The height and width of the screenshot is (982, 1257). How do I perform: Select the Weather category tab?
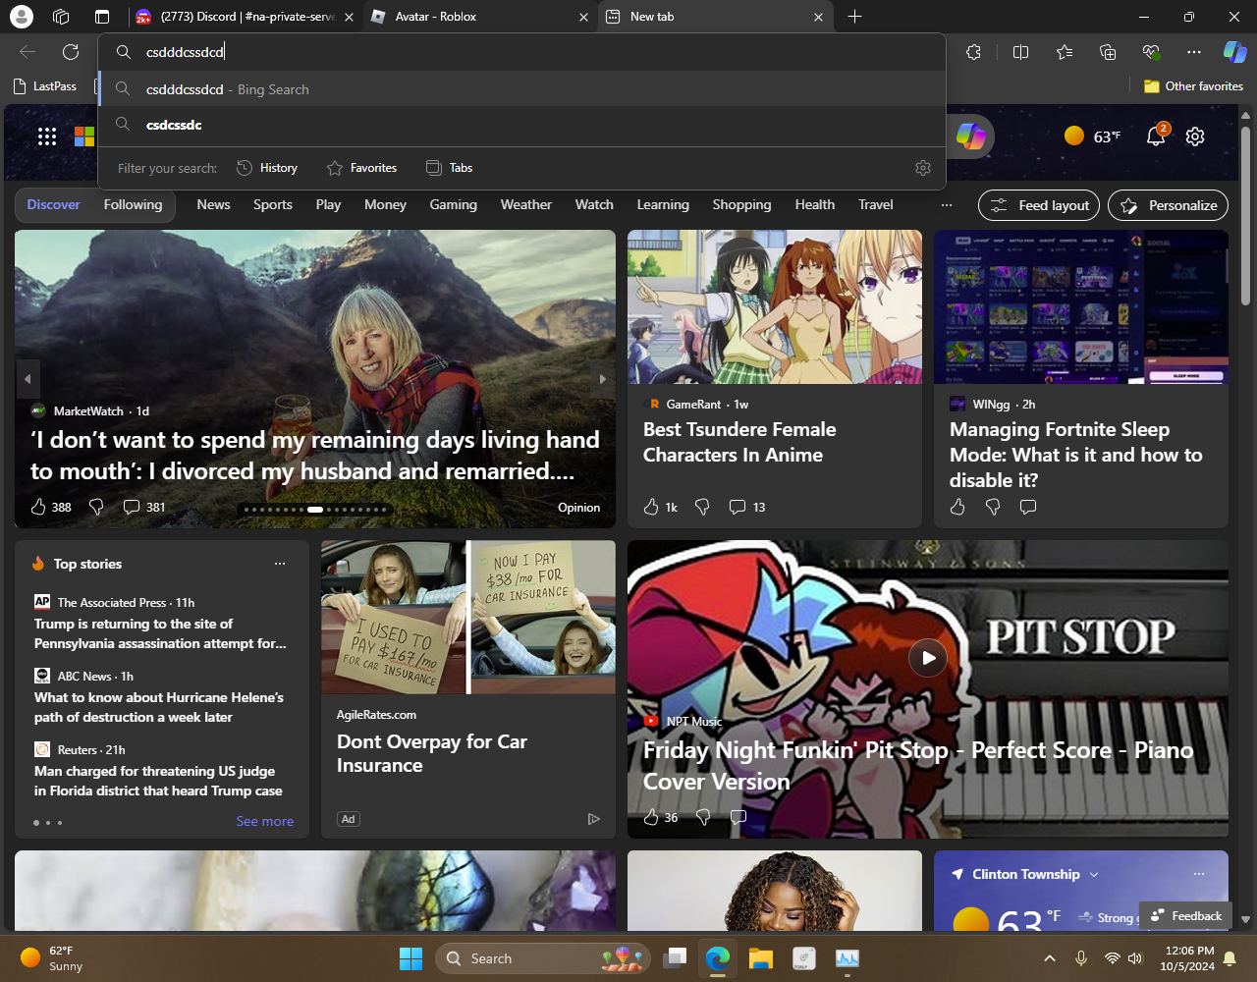pyautogui.click(x=526, y=205)
